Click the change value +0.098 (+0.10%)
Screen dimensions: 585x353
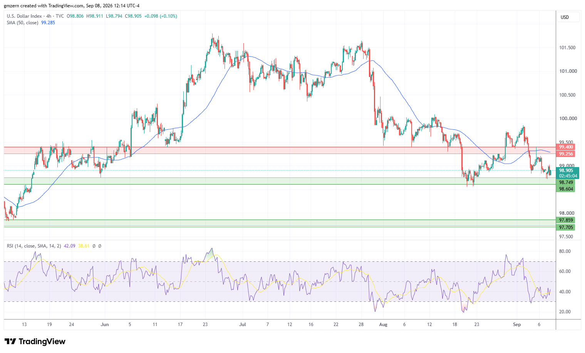click(161, 16)
